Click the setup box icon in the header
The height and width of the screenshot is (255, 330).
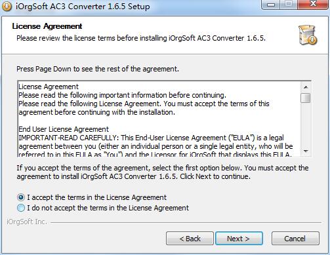tap(308, 35)
